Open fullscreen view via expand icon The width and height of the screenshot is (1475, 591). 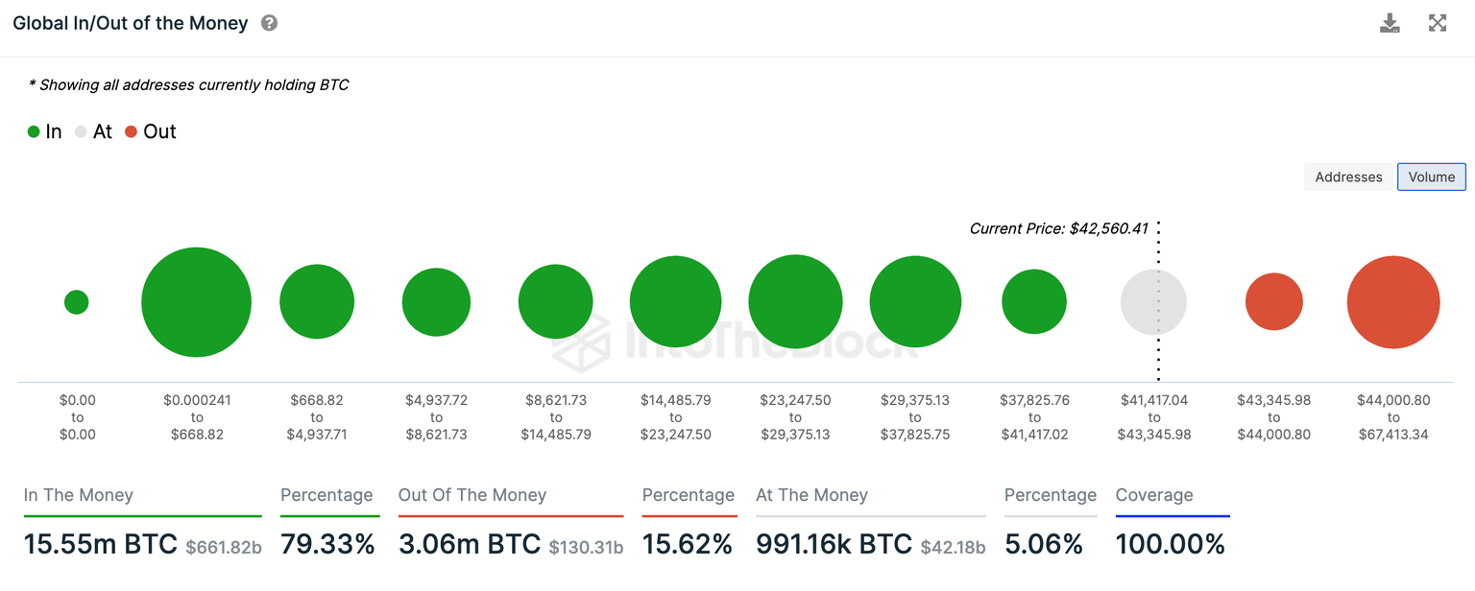point(1438,22)
